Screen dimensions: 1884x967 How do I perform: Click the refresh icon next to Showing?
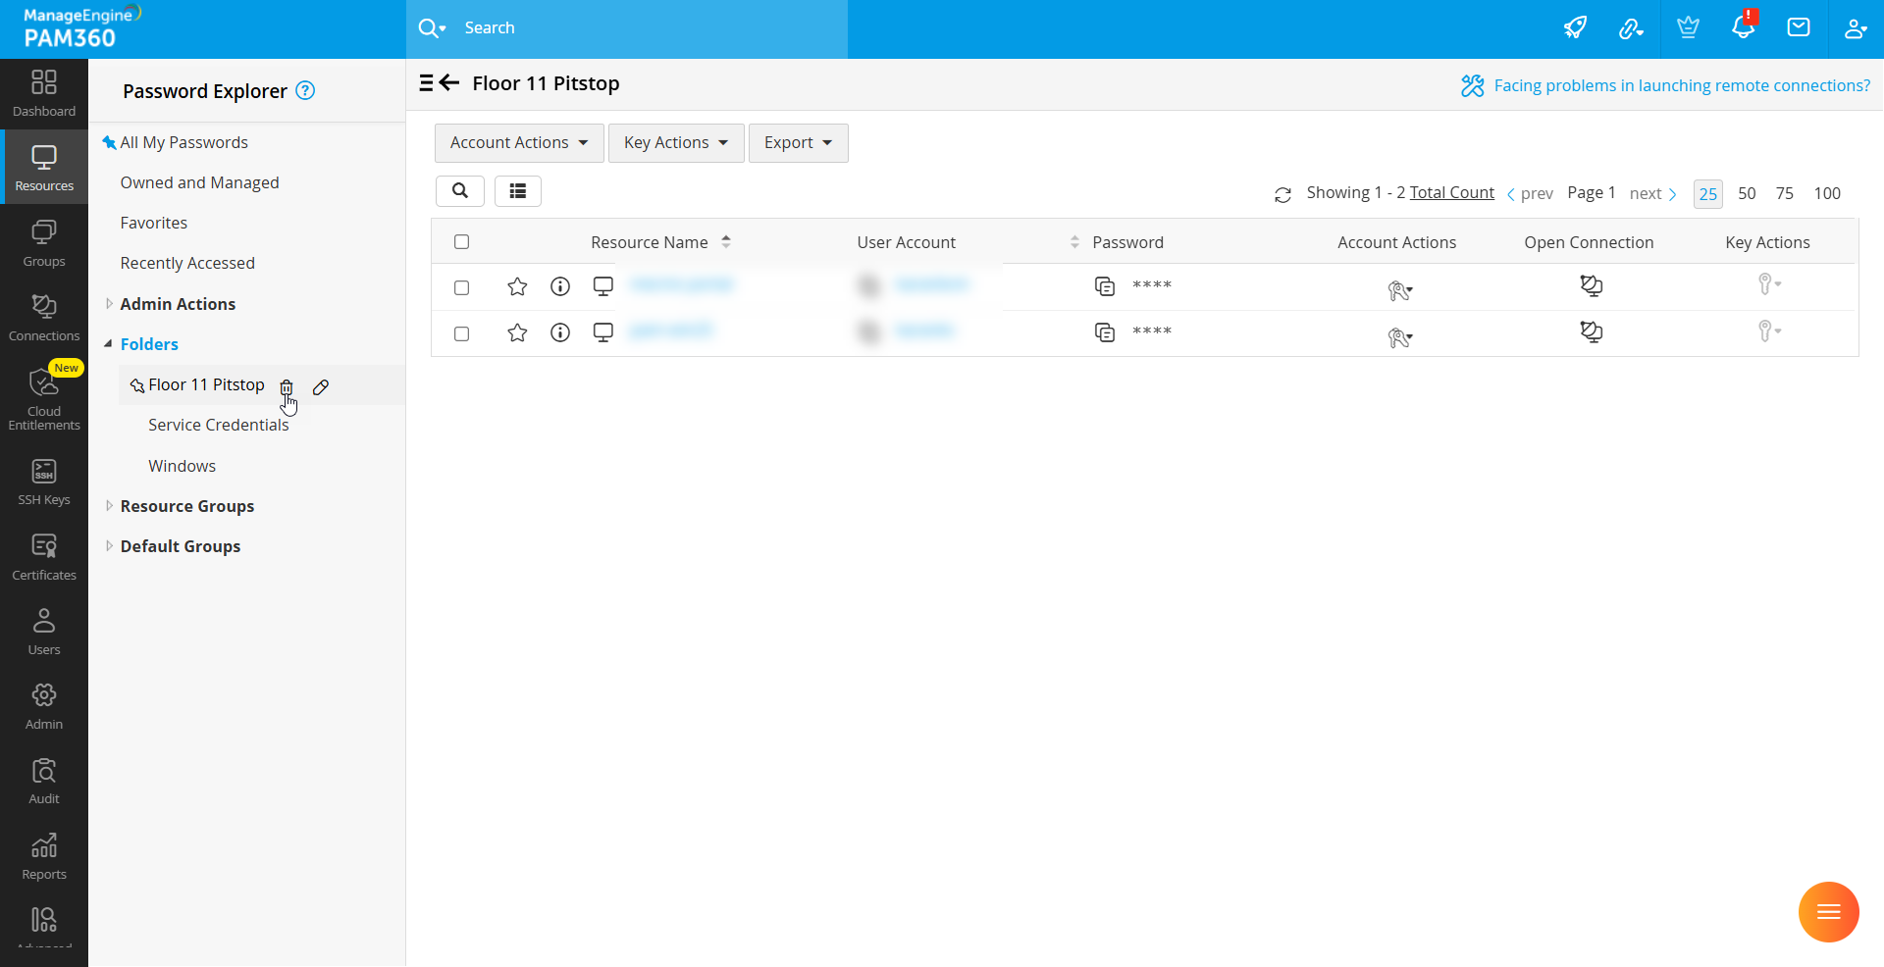click(1282, 194)
